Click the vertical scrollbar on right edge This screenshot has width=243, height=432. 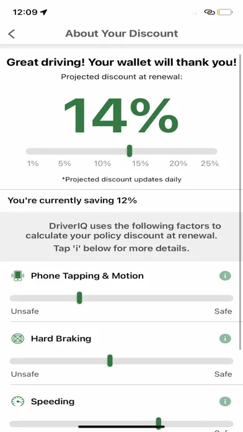(241, 202)
